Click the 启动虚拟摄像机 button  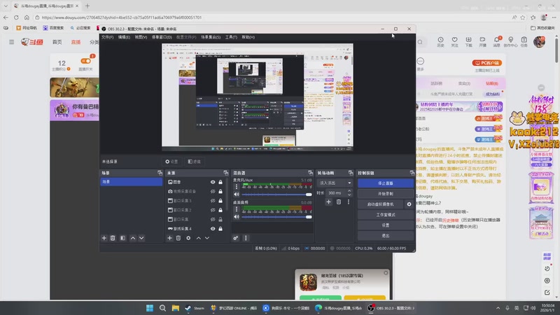pyautogui.click(x=381, y=204)
